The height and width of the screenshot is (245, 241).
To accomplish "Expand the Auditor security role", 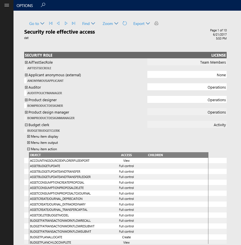I will pos(26,87).
